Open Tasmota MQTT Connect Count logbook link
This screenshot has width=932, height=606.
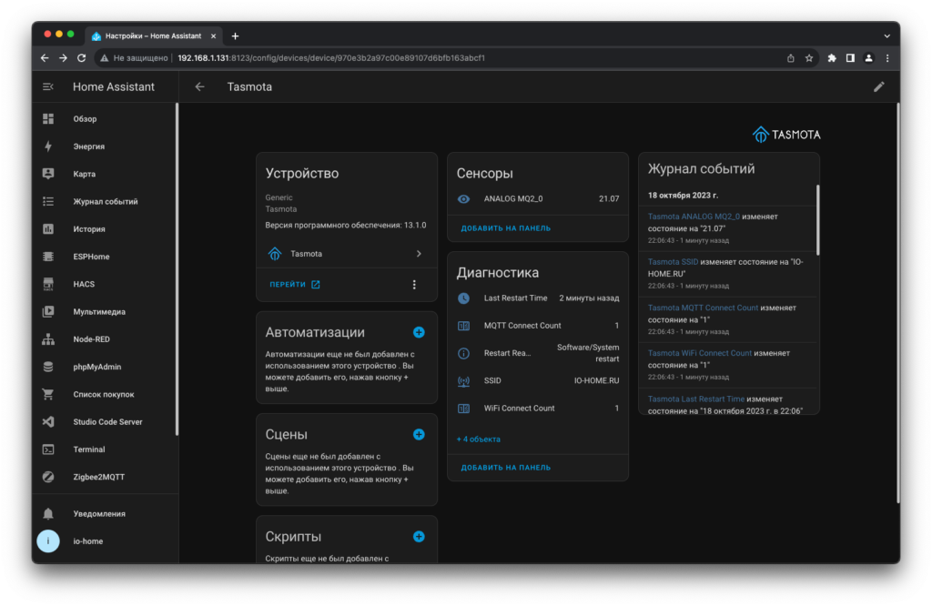tap(703, 308)
